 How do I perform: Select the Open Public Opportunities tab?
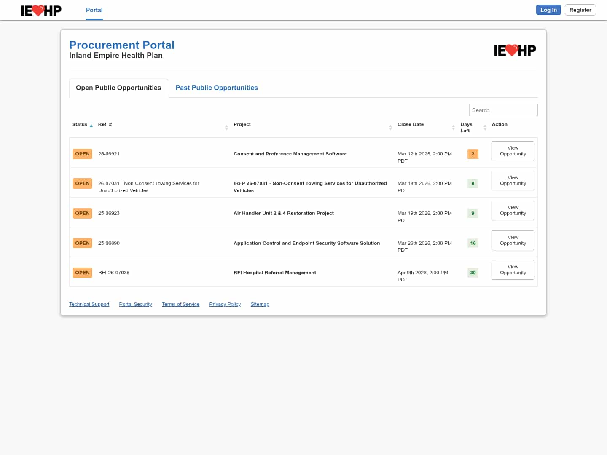[118, 88]
